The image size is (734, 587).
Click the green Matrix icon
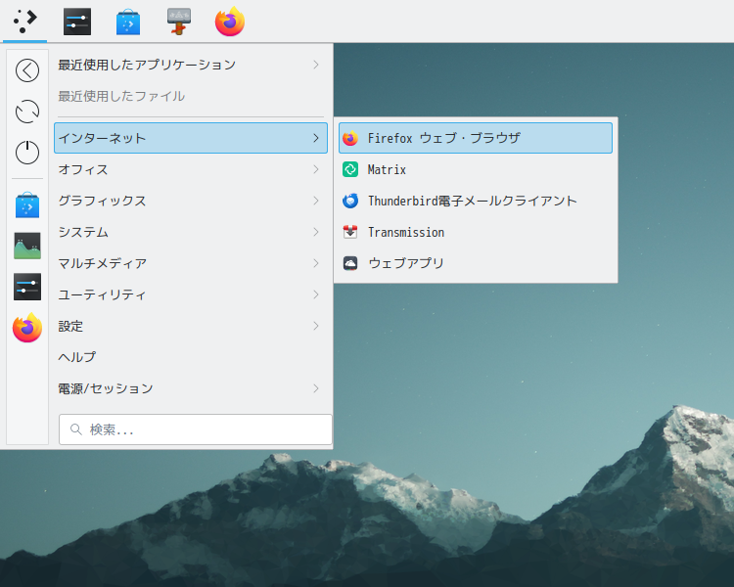tap(350, 169)
